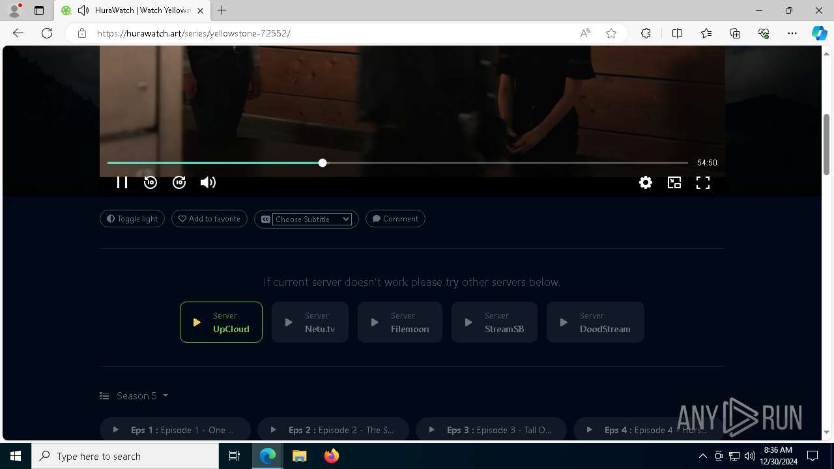Open tab actions menu
Image resolution: width=834 pixels, height=469 pixels.
coord(39,10)
